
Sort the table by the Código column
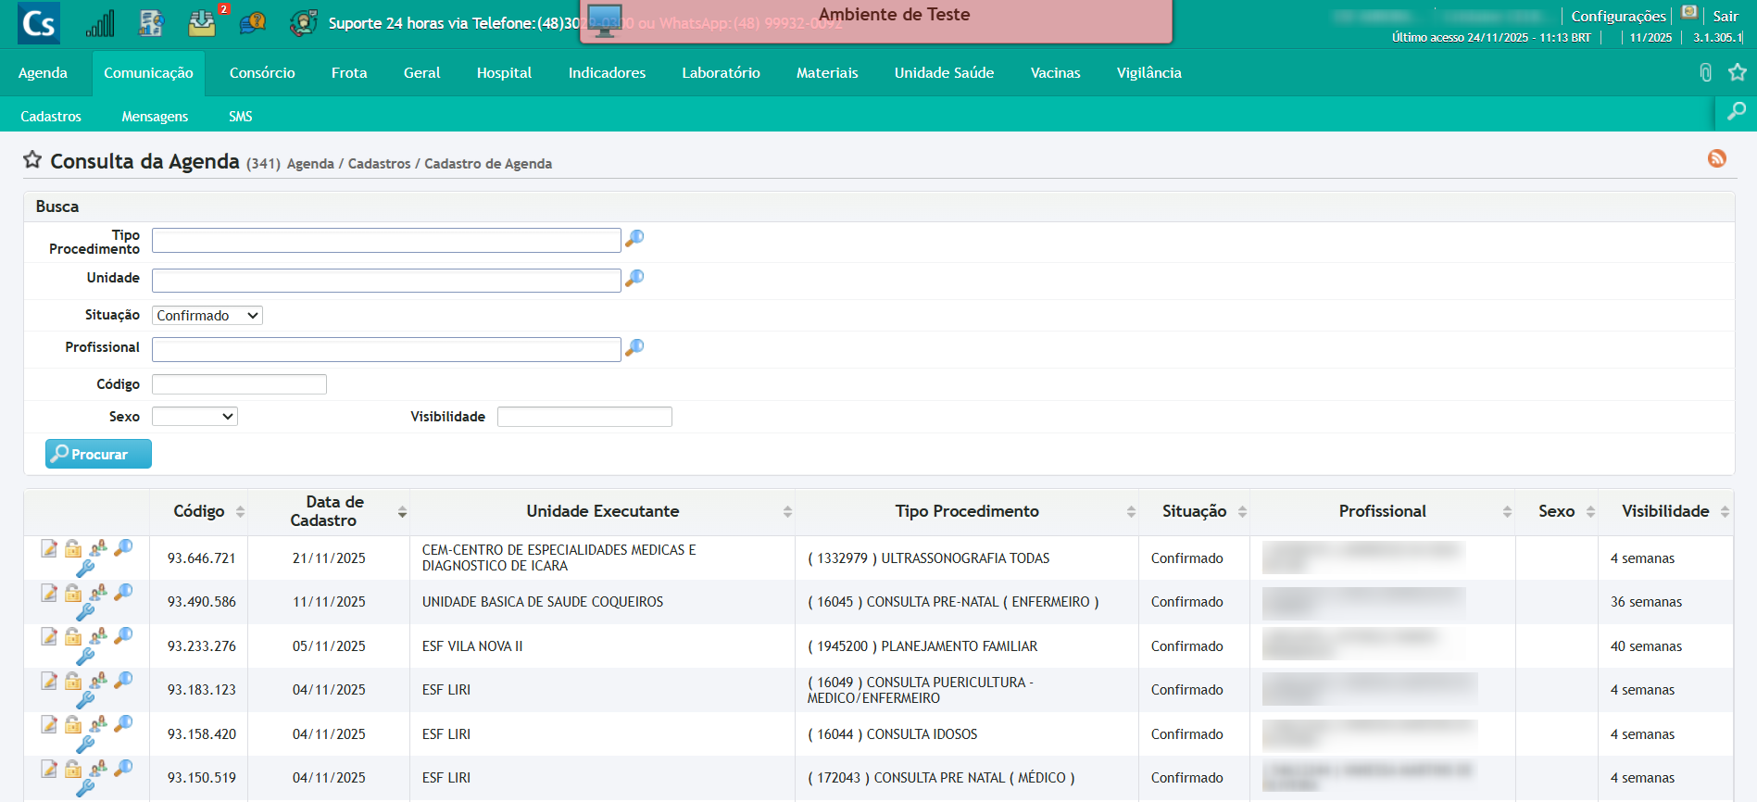pos(199,511)
